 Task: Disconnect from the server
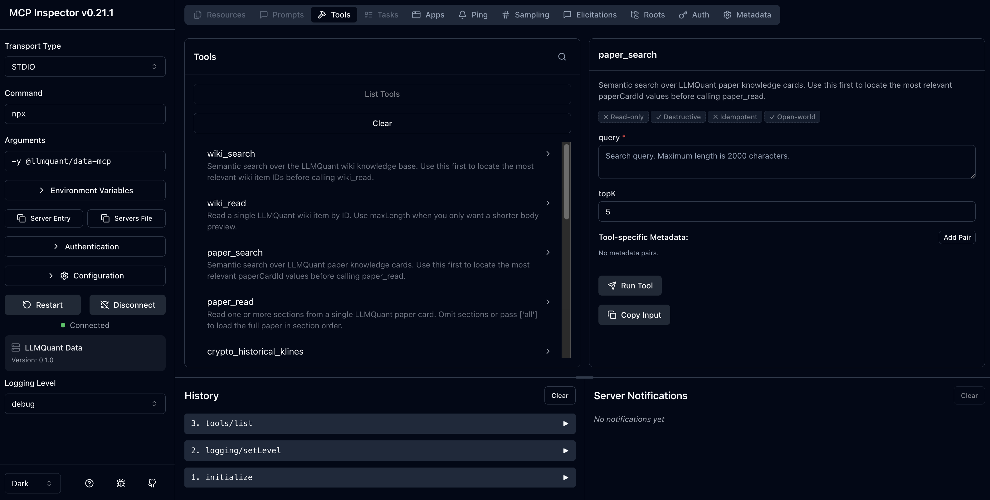tap(128, 305)
